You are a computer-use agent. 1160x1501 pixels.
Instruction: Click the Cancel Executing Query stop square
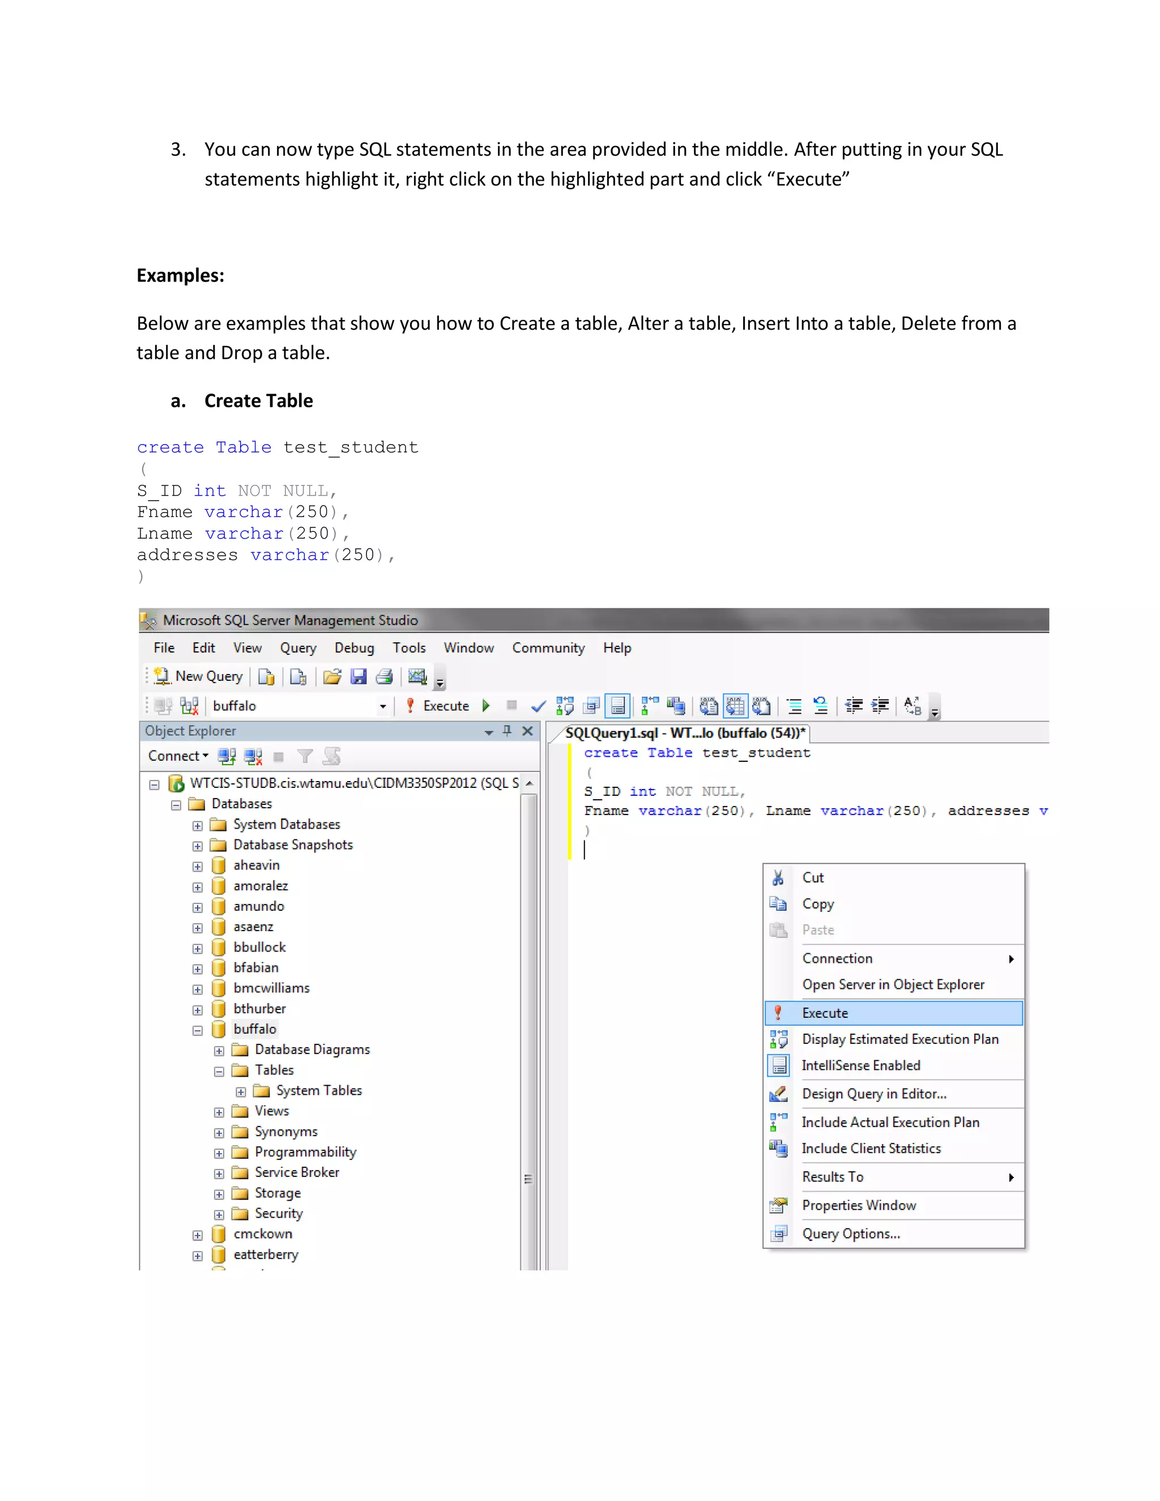(511, 705)
